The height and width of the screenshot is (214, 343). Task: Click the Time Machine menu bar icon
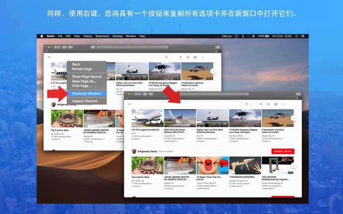click(x=236, y=36)
